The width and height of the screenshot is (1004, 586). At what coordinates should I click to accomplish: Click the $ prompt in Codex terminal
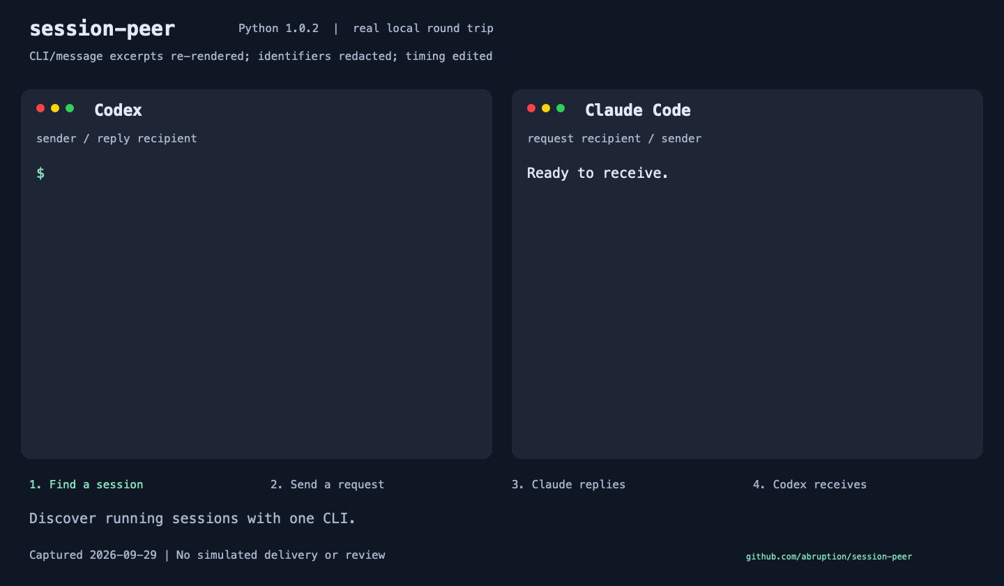click(x=40, y=173)
